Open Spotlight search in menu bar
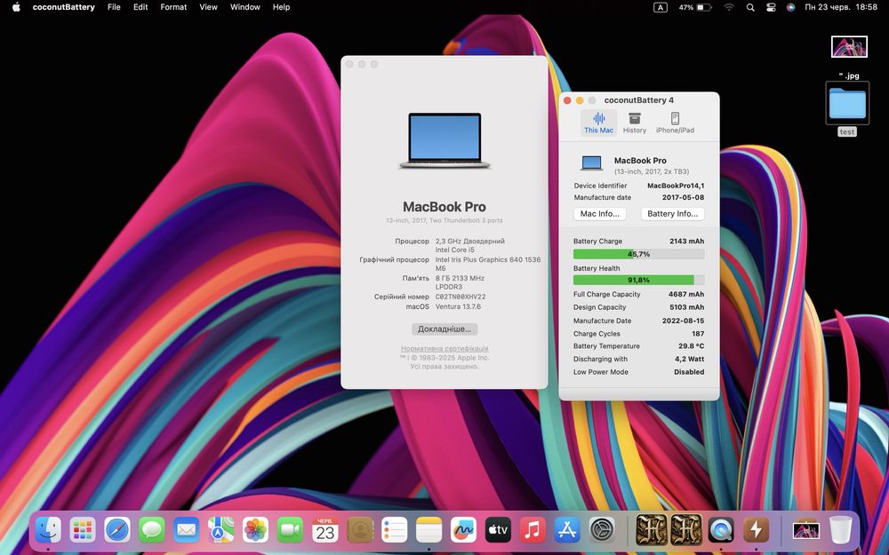This screenshot has width=889, height=555. [750, 7]
